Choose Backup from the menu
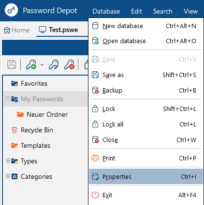 point(146,91)
